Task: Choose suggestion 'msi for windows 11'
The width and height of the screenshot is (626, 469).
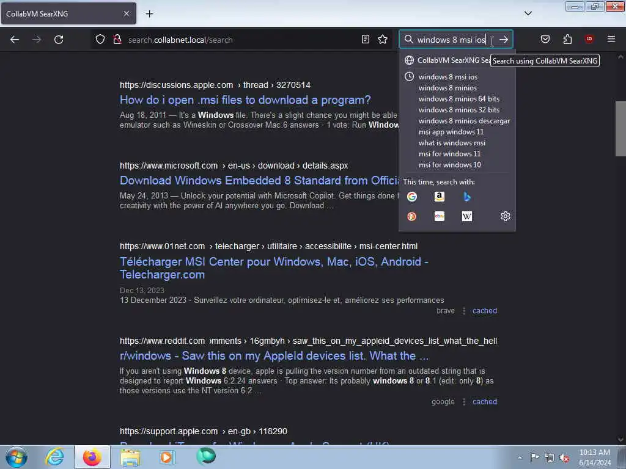Action: tap(457, 153)
